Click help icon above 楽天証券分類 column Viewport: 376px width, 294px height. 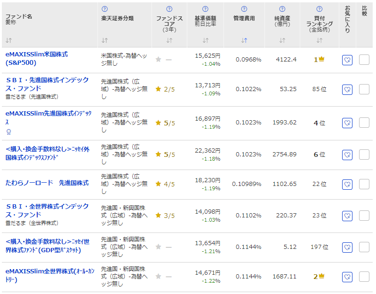104,9
